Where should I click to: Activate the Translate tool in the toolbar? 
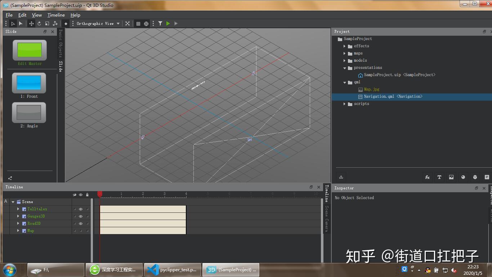click(31, 23)
